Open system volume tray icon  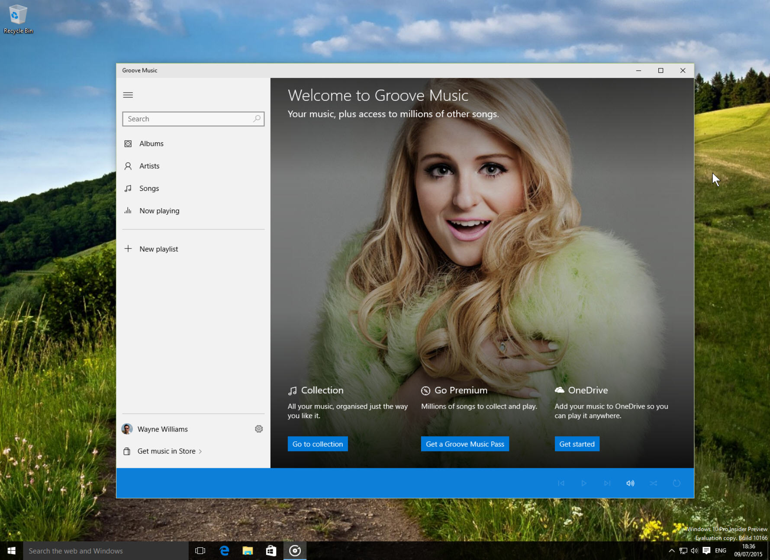point(694,550)
